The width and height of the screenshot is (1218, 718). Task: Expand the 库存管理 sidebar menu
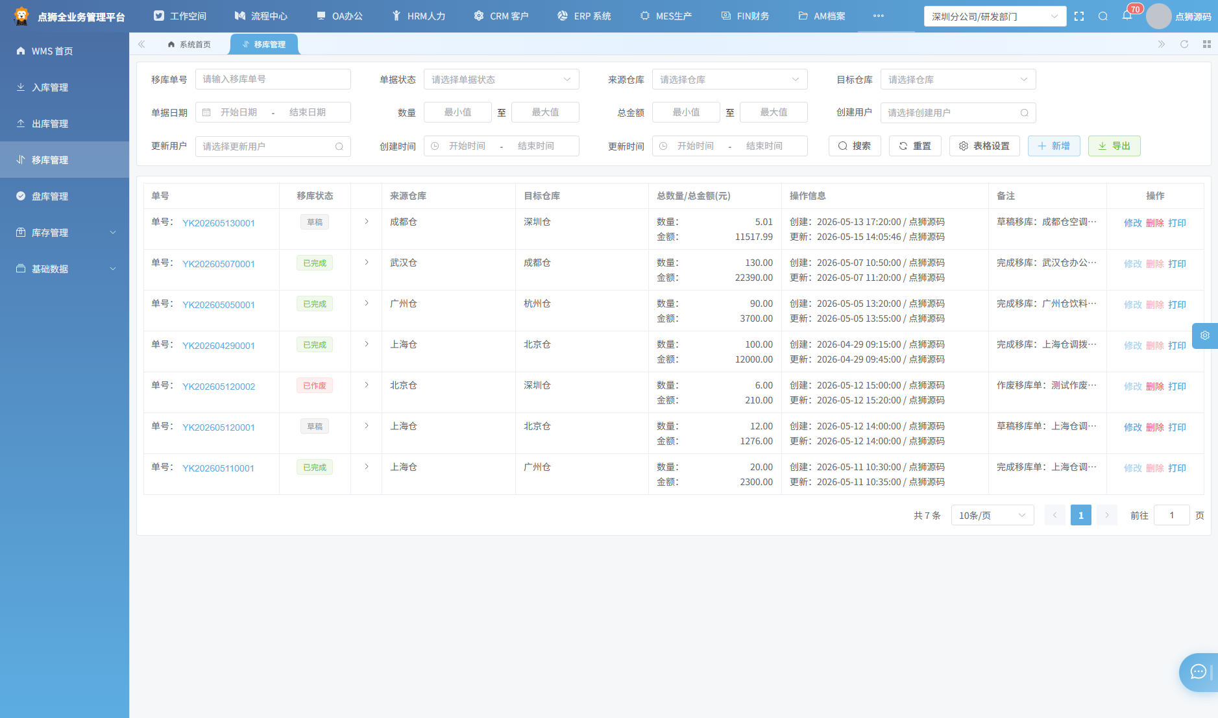click(65, 232)
